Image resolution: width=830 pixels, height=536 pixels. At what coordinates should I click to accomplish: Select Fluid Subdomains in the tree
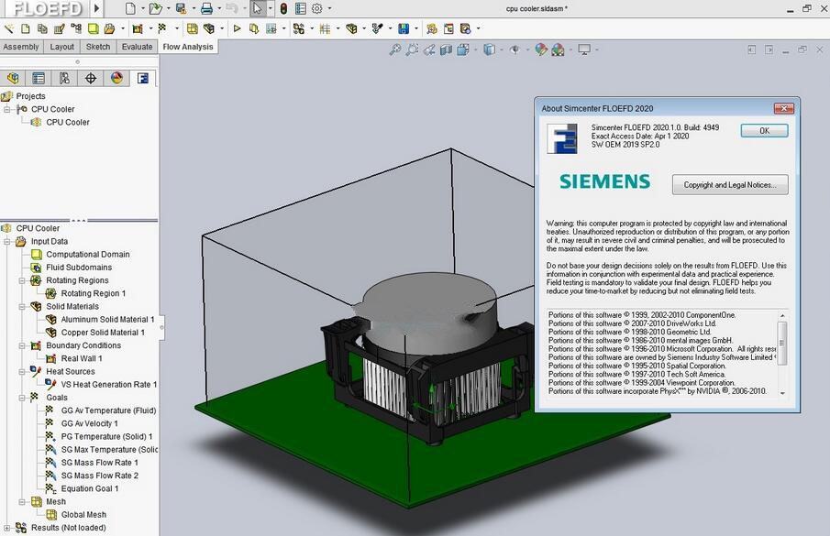click(x=79, y=268)
